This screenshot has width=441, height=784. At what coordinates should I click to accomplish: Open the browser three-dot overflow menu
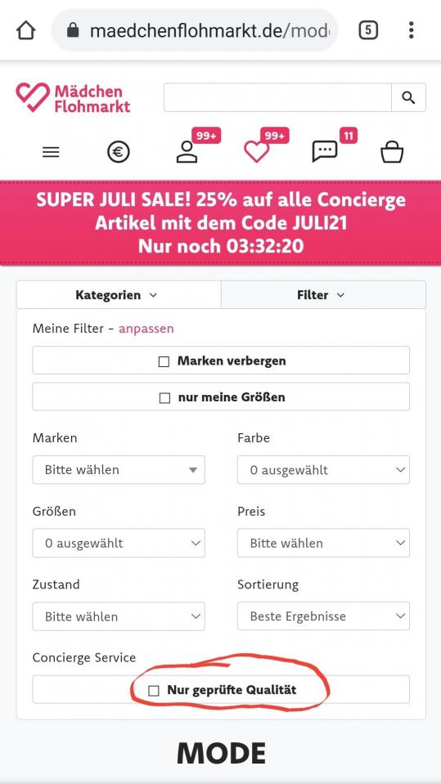(411, 30)
